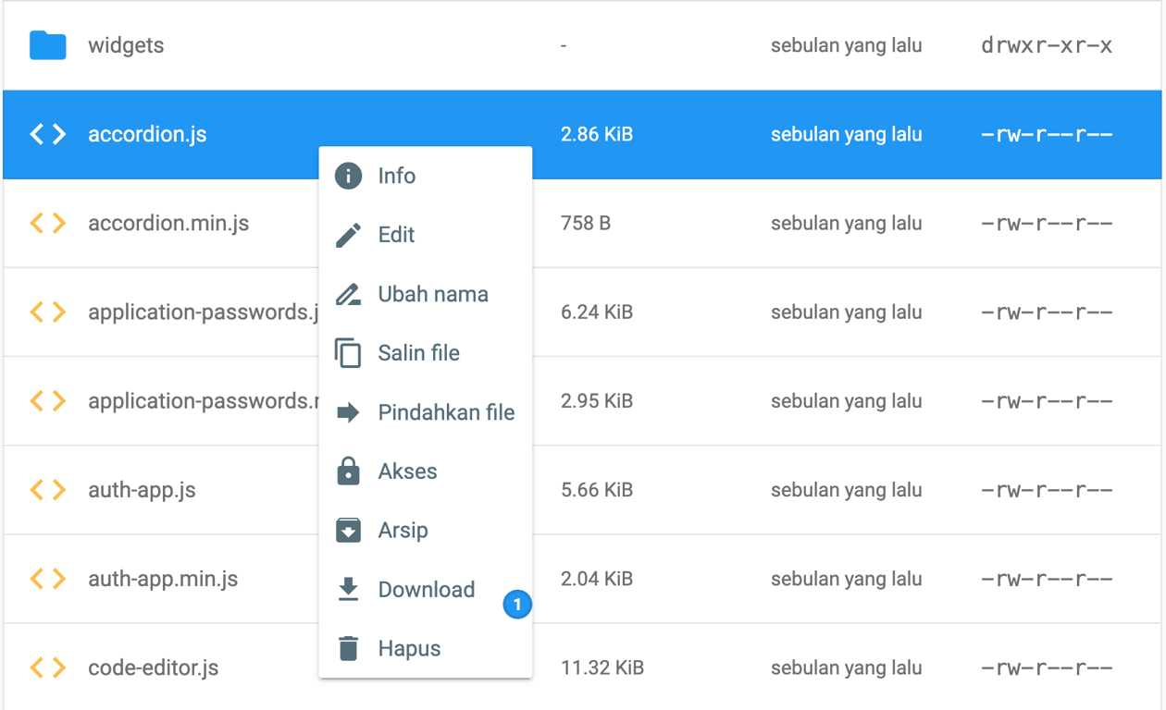Click the code icon beside auth-app.js
Image resolution: width=1166 pixels, height=710 pixels.
47,490
